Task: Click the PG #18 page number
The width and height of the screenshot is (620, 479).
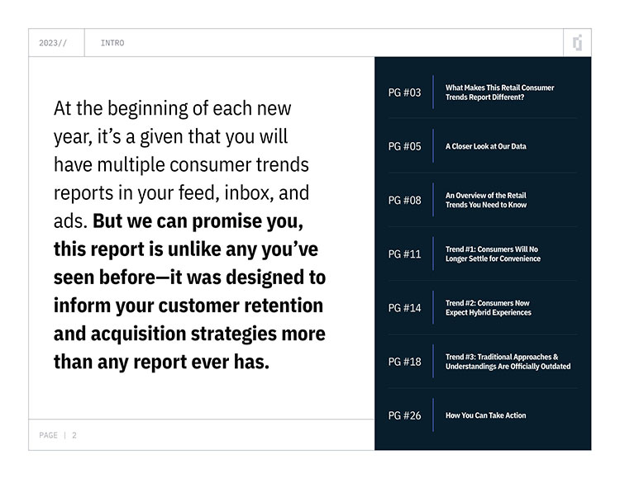Action: [404, 362]
